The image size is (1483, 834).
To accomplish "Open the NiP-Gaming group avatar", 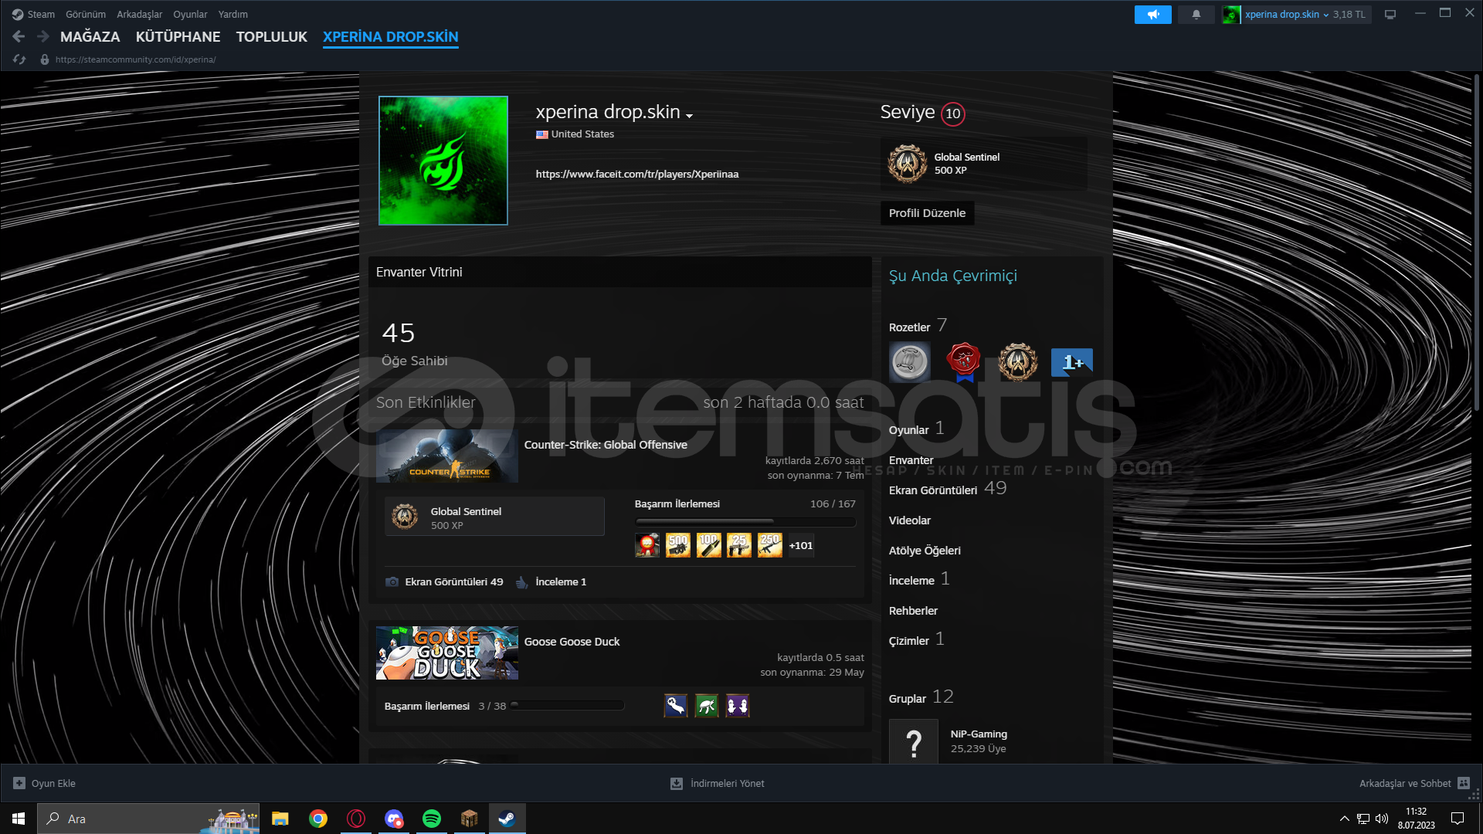I will coord(913,741).
